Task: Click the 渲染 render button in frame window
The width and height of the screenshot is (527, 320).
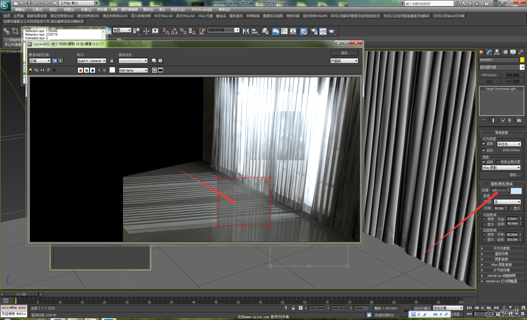Action: (344, 53)
